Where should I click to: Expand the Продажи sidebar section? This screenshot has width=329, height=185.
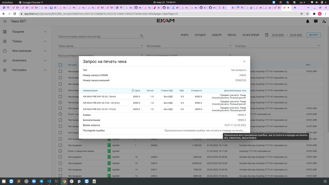pos(25,32)
